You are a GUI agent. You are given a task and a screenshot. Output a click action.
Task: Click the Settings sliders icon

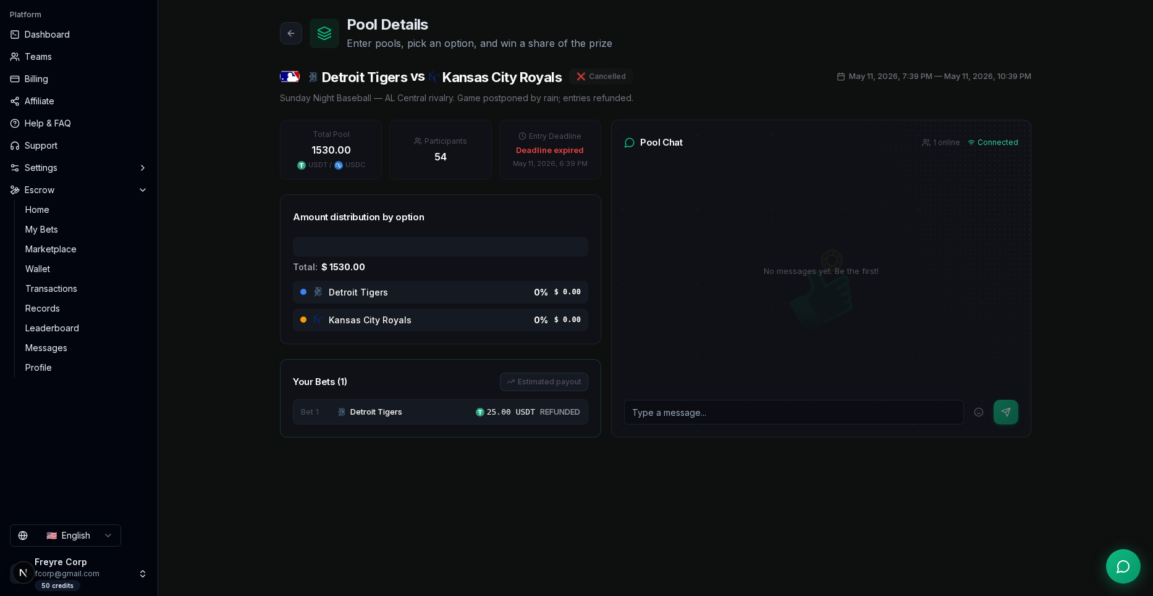(x=15, y=168)
